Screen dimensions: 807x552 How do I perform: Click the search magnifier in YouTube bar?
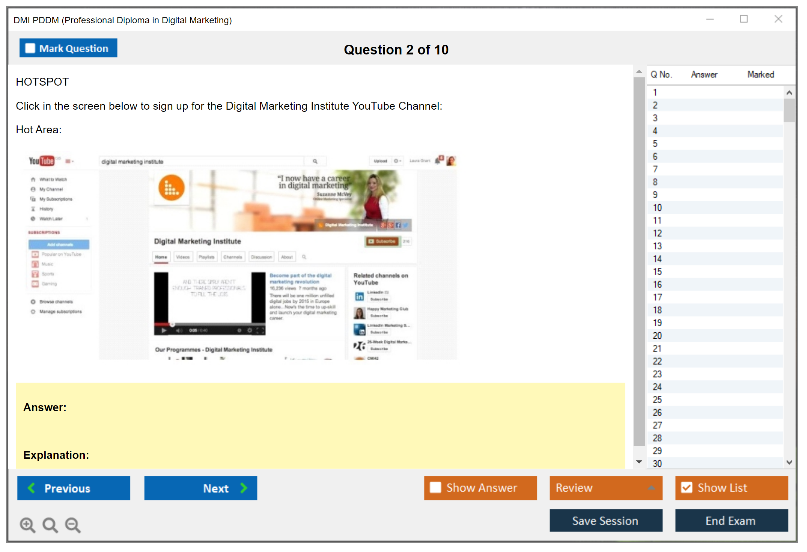coord(315,161)
